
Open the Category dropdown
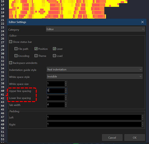pos(95,29)
